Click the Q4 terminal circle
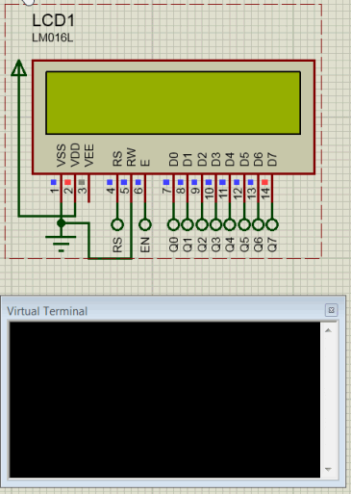The width and height of the screenshot is (351, 494). pyautogui.click(x=230, y=224)
